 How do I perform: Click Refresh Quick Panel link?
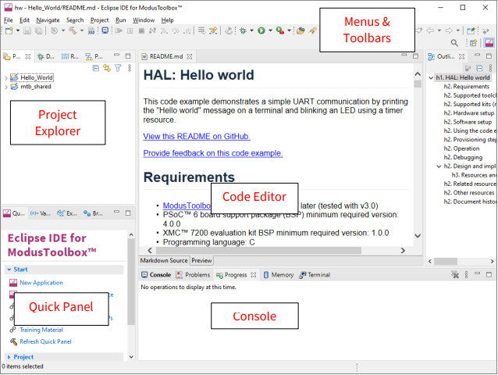(x=45, y=341)
